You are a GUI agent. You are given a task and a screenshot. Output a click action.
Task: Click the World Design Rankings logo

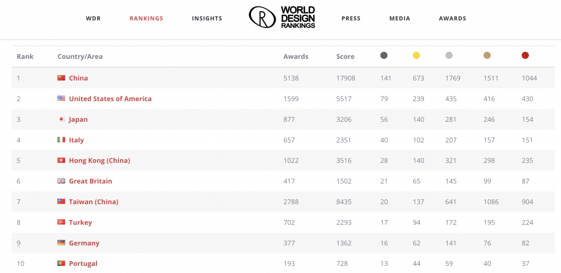point(282,17)
